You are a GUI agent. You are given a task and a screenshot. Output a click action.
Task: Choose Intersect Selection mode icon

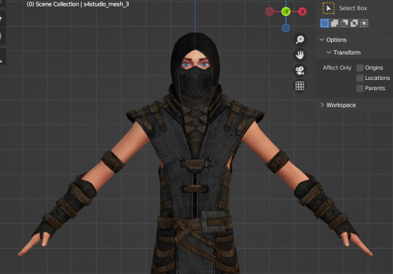(x=364, y=23)
